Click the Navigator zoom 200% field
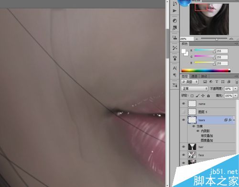This screenshot has height=187, width=239. click(x=187, y=39)
